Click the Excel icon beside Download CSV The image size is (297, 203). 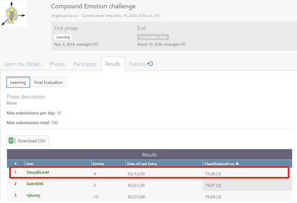[12, 141]
